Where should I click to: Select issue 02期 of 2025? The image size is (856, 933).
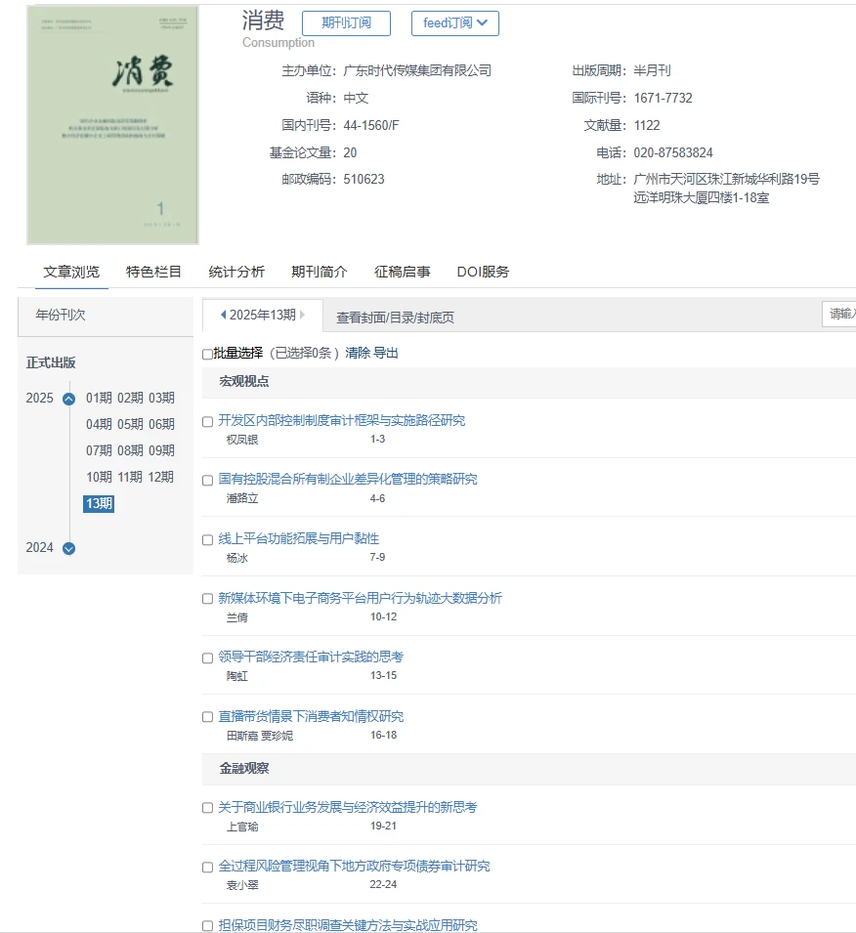130,398
